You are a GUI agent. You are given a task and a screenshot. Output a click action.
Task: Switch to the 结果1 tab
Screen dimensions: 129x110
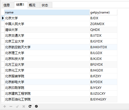[21, 5]
